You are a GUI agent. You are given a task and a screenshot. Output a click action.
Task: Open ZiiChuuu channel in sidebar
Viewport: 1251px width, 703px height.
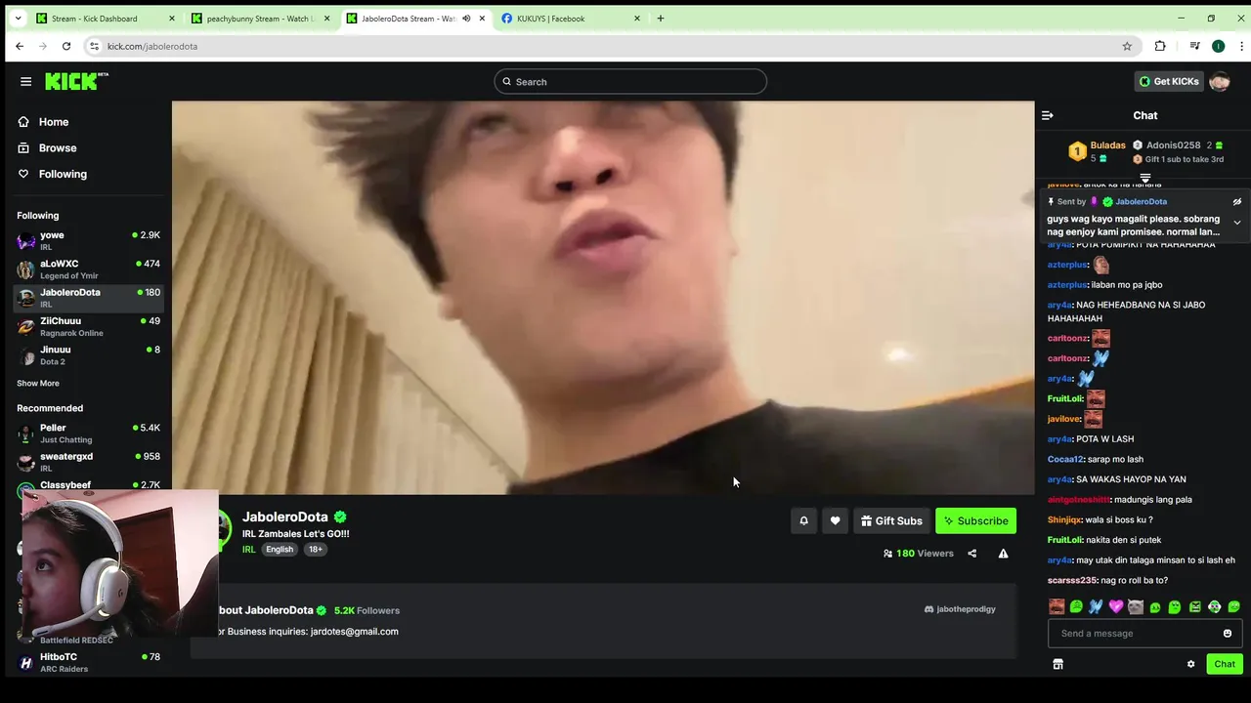[88, 327]
